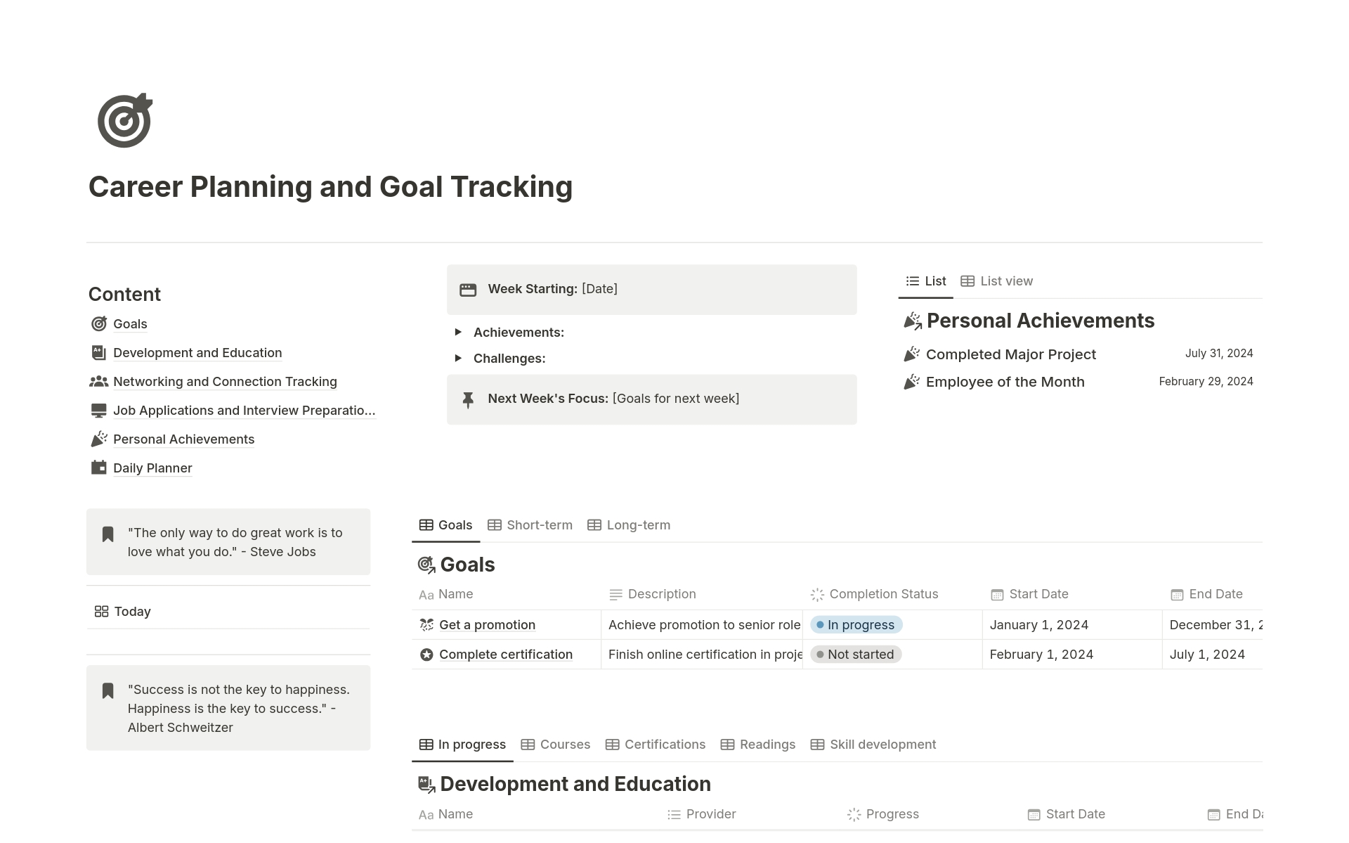
Task: Open the Goals page link
Action: [x=130, y=324]
